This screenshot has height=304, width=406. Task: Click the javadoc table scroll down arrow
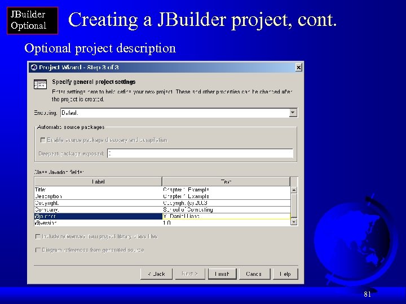point(294,222)
